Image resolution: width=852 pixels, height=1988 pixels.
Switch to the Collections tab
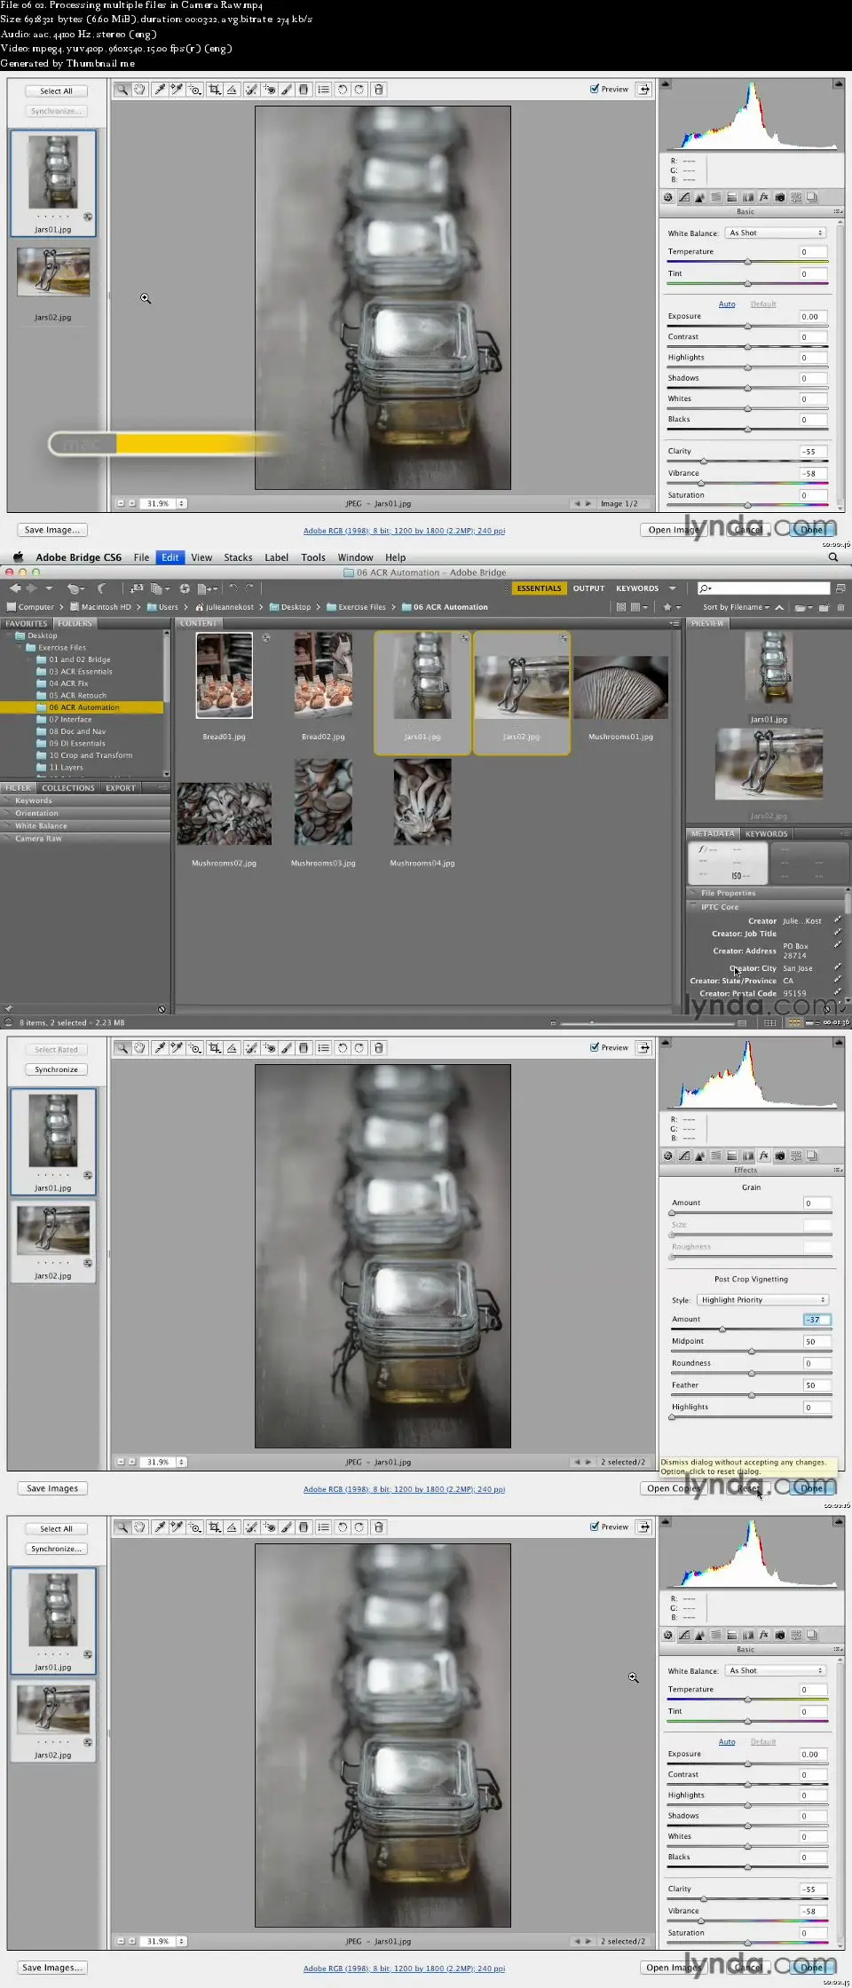click(x=67, y=788)
